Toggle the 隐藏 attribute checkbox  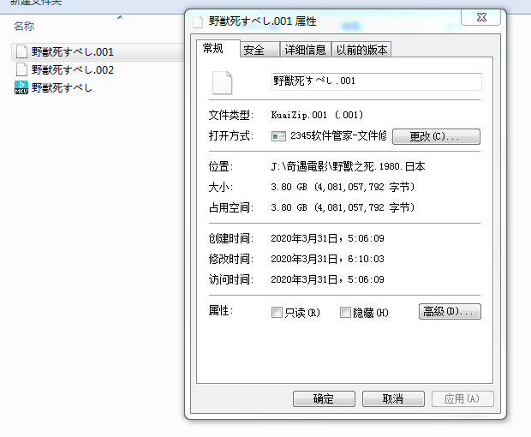[x=346, y=313]
